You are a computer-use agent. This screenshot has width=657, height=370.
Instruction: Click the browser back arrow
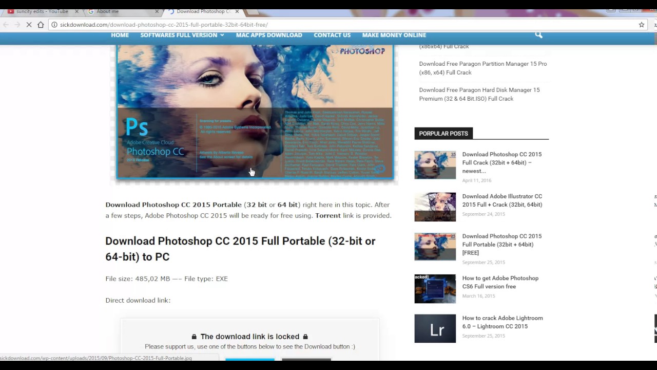(6, 25)
